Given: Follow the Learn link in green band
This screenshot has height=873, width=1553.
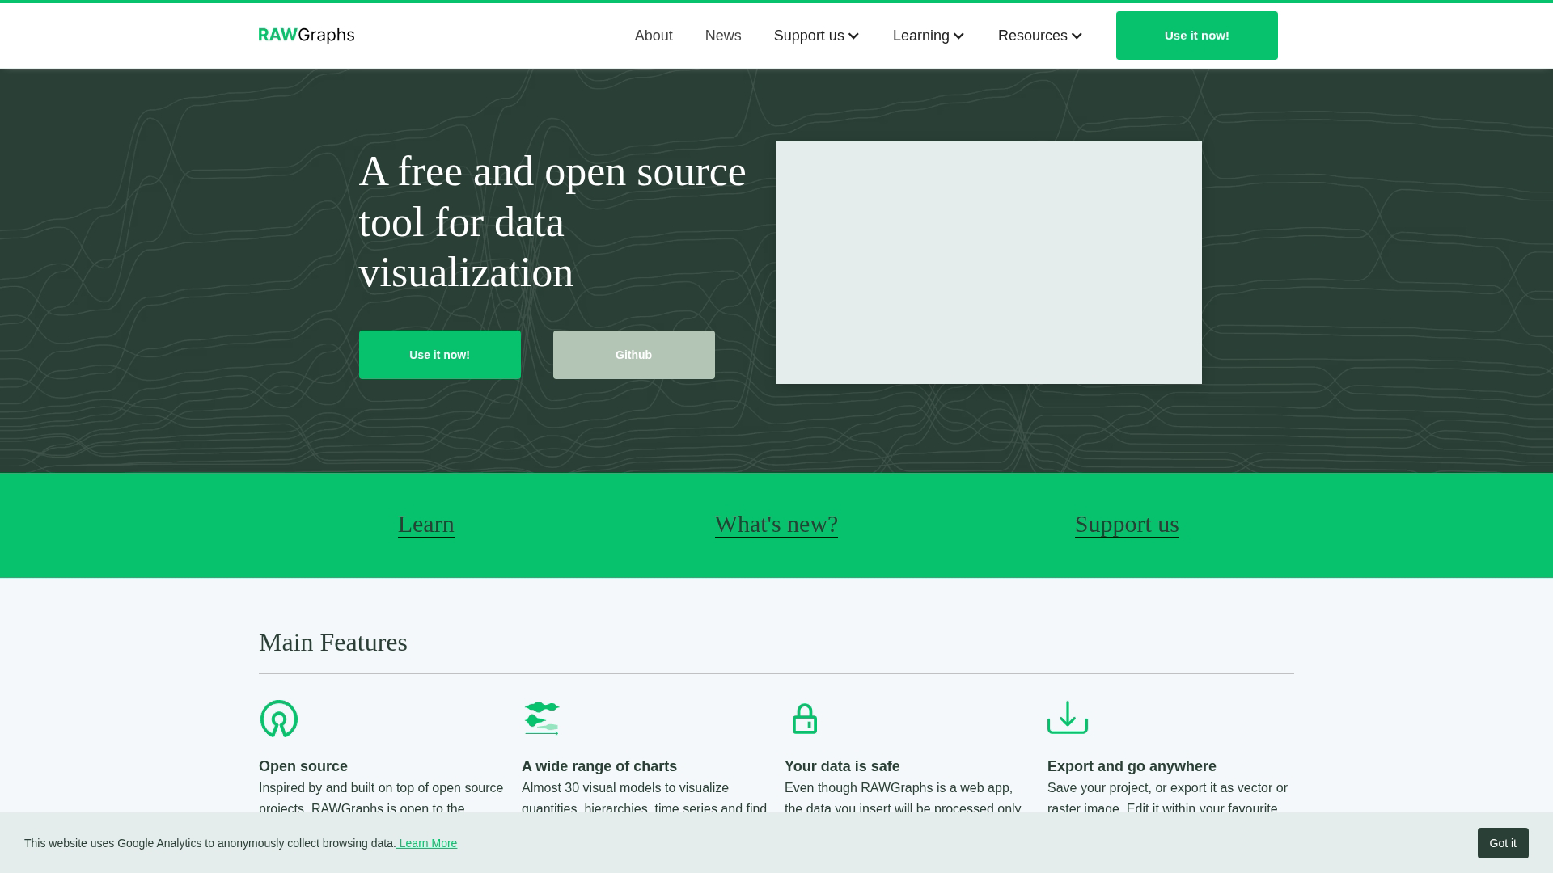Looking at the screenshot, I should 426,525.
